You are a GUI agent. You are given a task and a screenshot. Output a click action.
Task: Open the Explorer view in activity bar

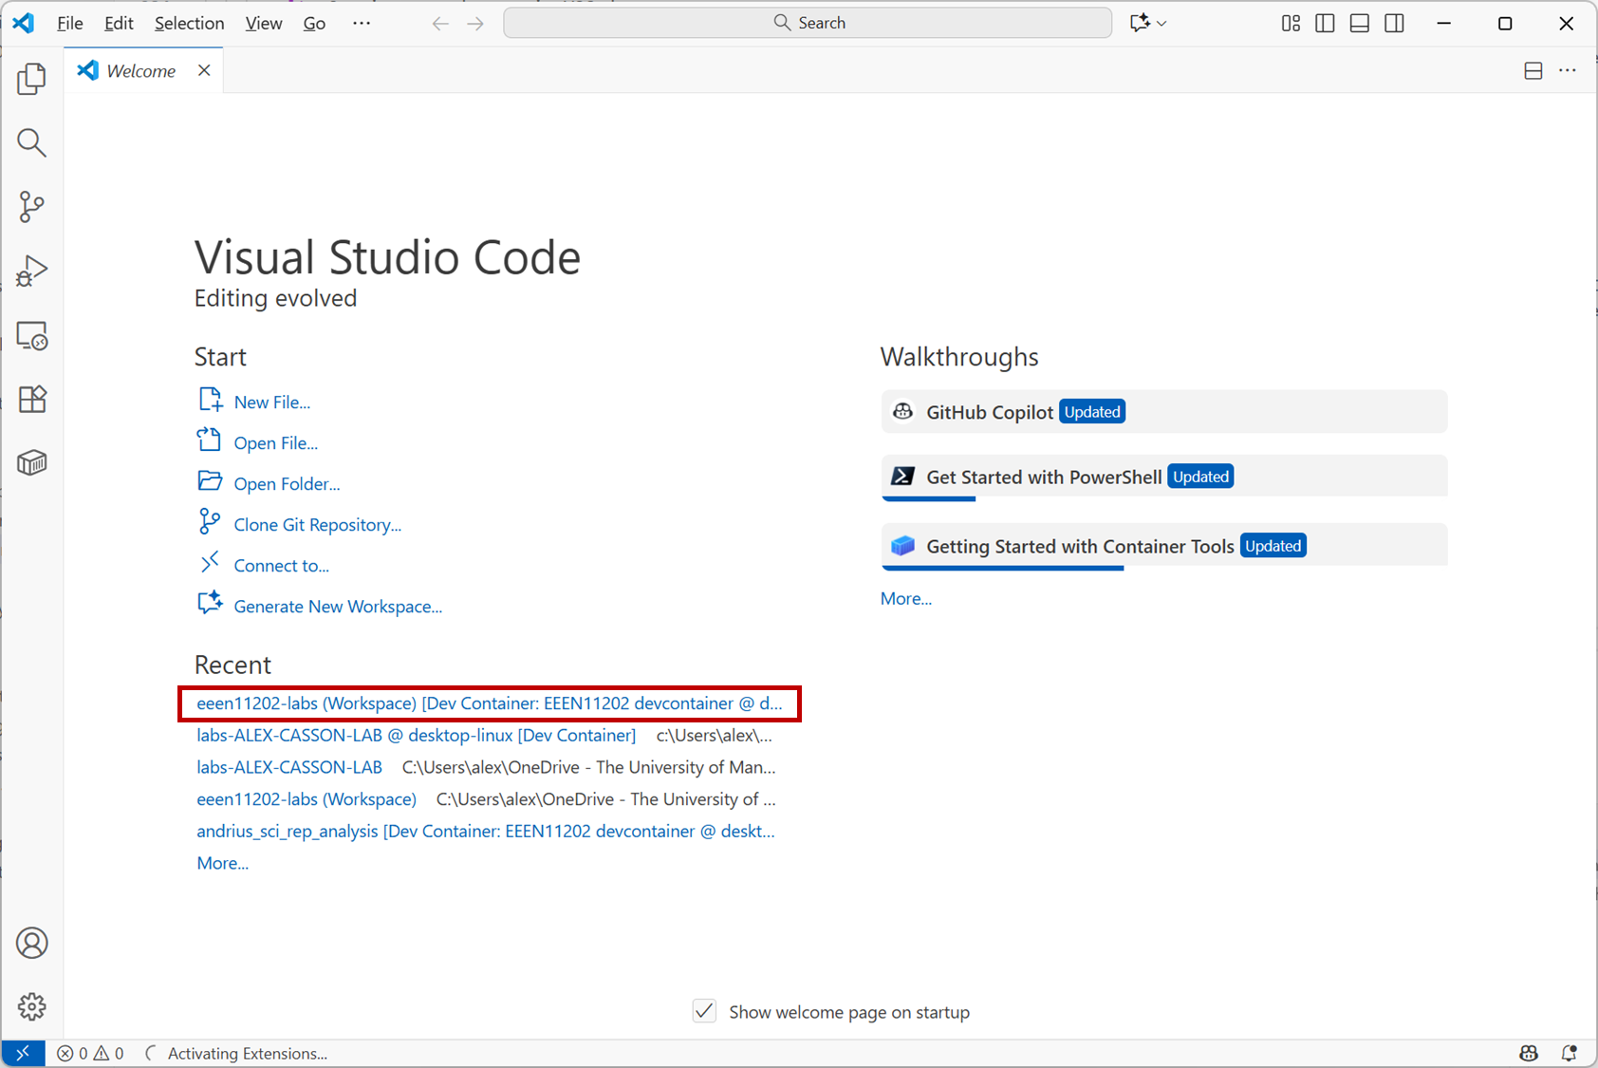31,79
